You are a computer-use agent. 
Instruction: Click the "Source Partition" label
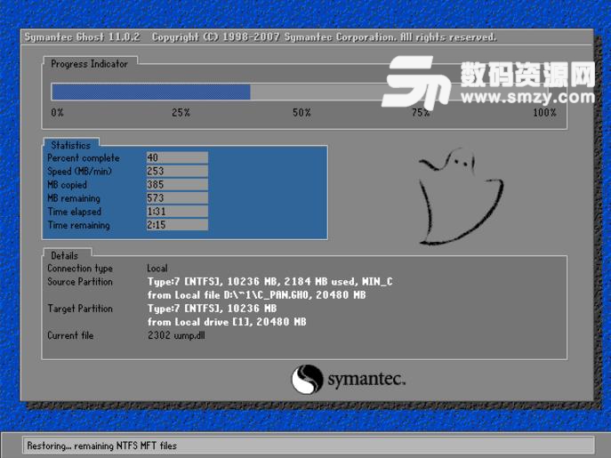(80, 281)
